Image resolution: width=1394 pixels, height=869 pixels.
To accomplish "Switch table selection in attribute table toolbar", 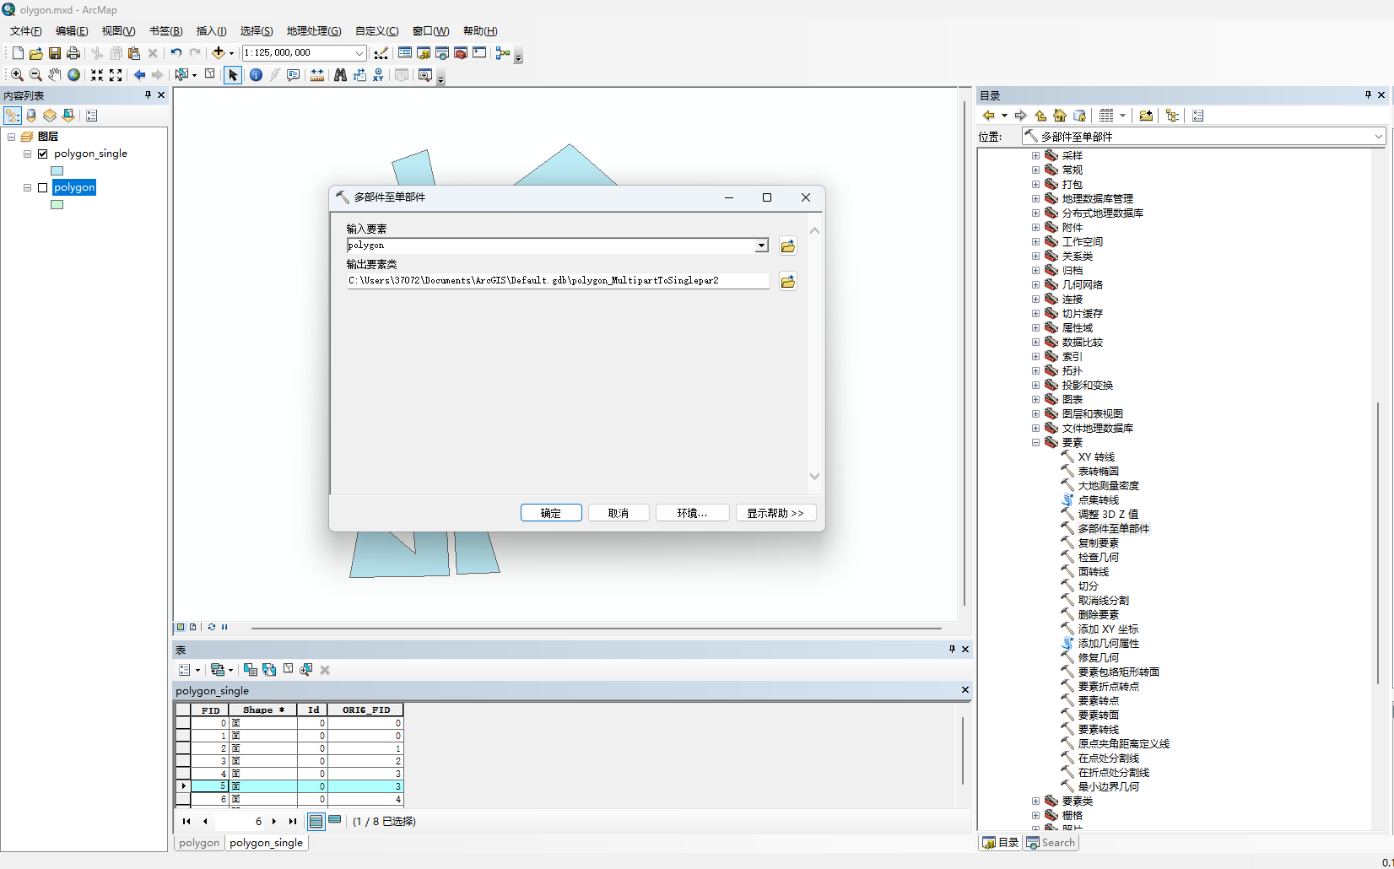I will coord(269,670).
